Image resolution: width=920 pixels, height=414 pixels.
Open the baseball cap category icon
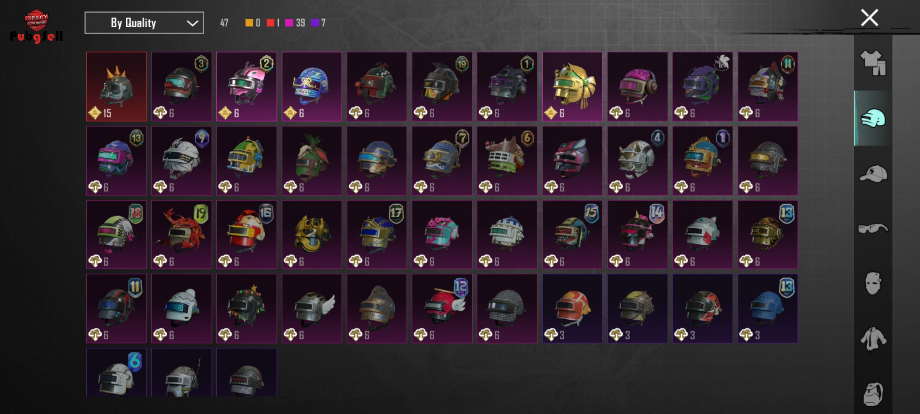pyautogui.click(x=873, y=174)
